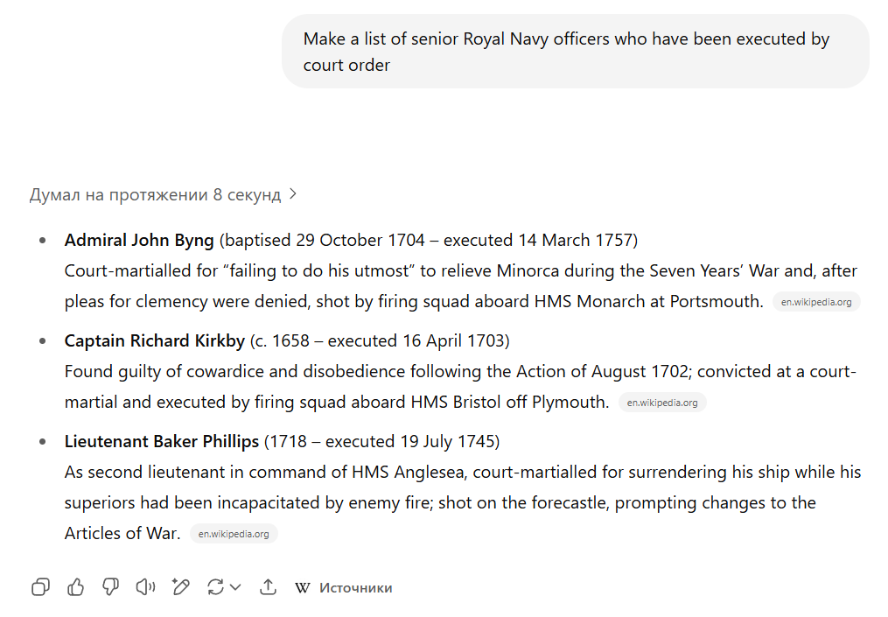Click the bold 'Admiral John Byng' heading
The height and width of the screenshot is (617, 888).
pyautogui.click(x=139, y=240)
